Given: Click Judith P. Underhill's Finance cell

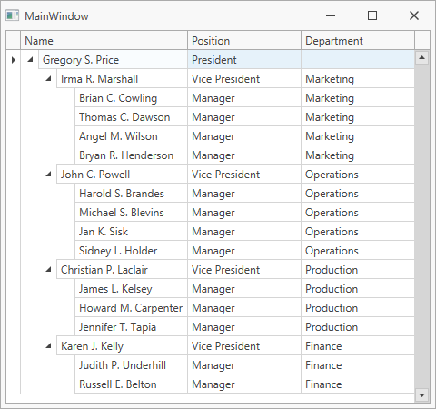Looking at the screenshot, I should 358,365.
